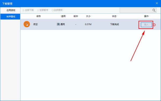This screenshot has height=101, width=161.
Task: Click the 操作 column header
Action: click(x=146, y=16)
